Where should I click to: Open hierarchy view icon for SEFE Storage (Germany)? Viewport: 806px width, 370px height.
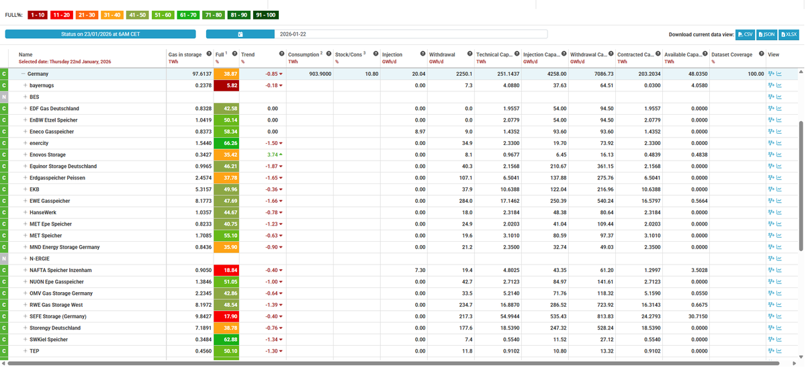pos(771,316)
